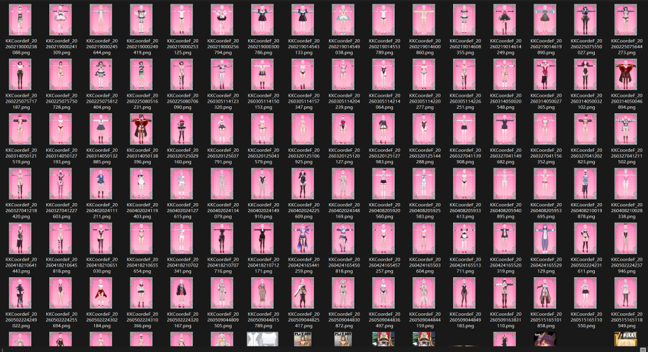The image size is (648, 352).
Task: Choose the KKCoordeF_20260327041156352.png thumbnail
Action: [545, 129]
